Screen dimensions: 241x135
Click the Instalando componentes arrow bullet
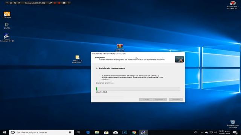(x=97, y=68)
